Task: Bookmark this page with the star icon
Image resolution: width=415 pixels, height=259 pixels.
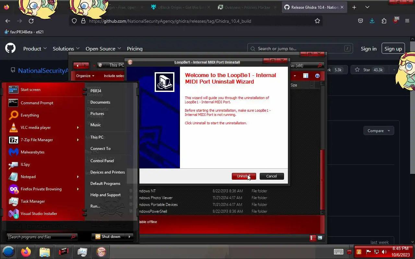Action: click(x=317, y=21)
